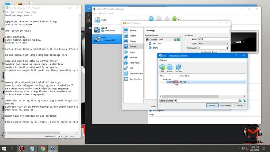The image size is (270, 152).
Task: Click the VirtualBox cube icon in taskbar
Action: pyautogui.click(x=52, y=149)
